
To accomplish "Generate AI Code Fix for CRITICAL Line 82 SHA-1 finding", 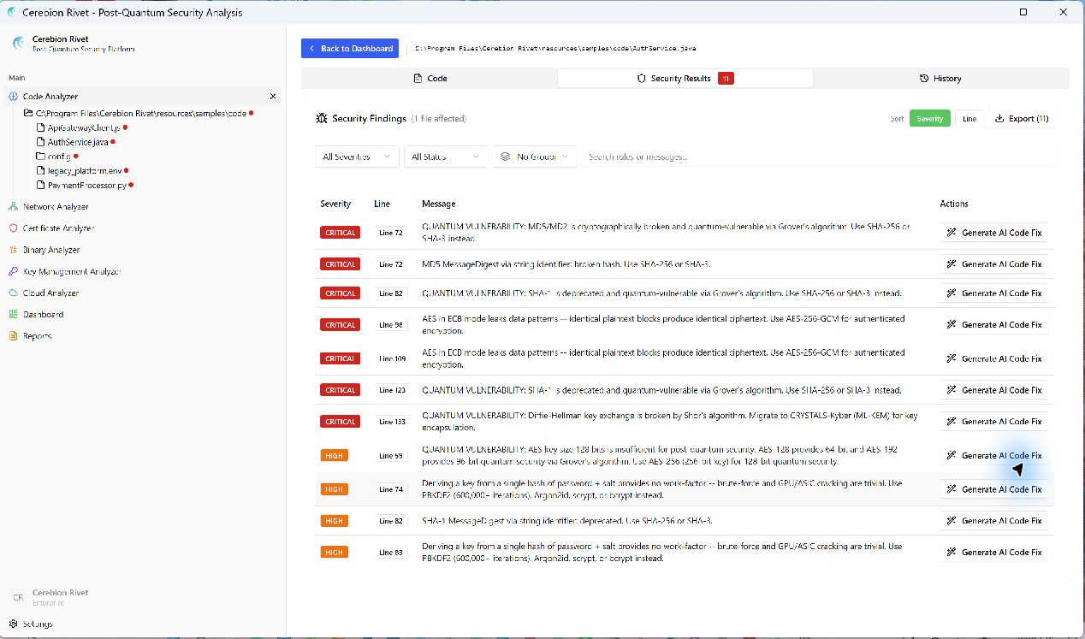I will pos(993,293).
